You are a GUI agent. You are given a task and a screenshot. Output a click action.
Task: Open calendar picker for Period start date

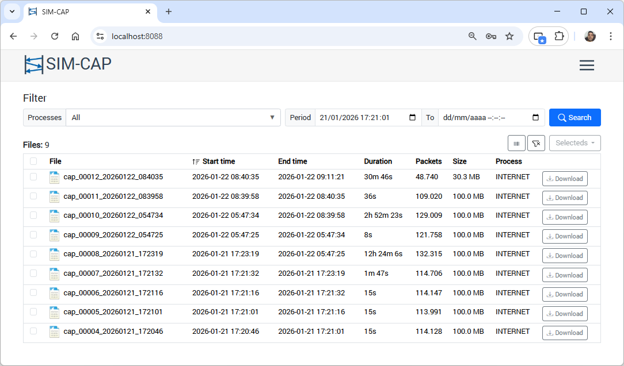412,117
